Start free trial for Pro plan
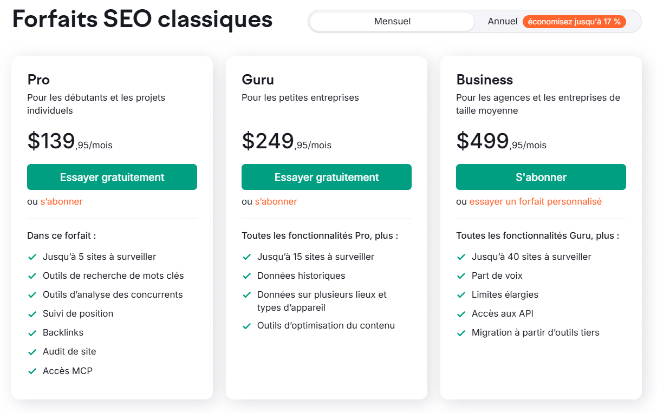Image resolution: width=657 pixels, height=413 pixels. point(112,177)
